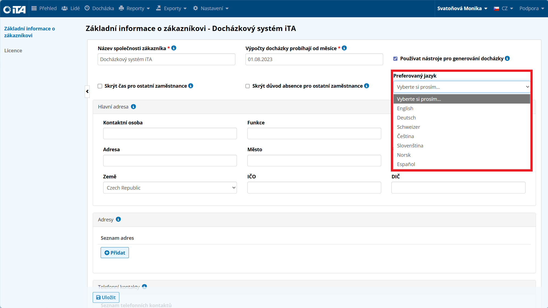Open the Země country dropdown
Viewport: 548px width, 308px height.
click(170, 188)
